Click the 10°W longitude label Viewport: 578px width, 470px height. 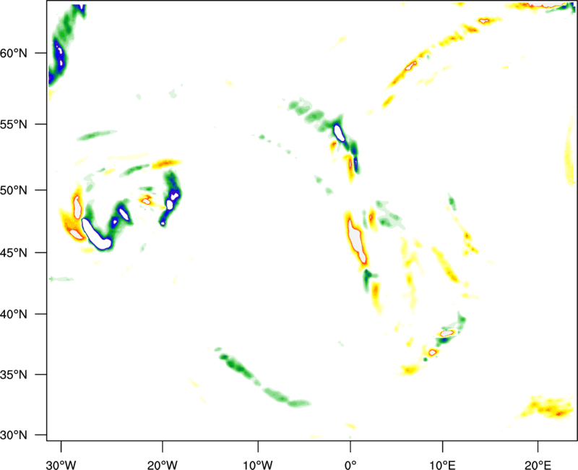pos(258,465)
